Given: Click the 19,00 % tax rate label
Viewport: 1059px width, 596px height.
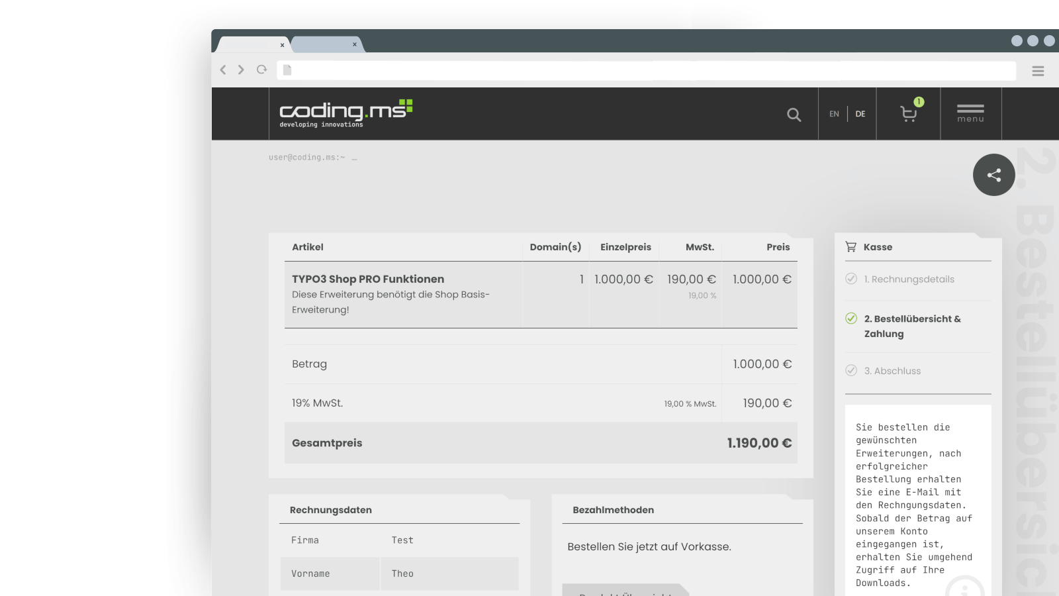Looking at the screenshot, I should click(702, 296).
